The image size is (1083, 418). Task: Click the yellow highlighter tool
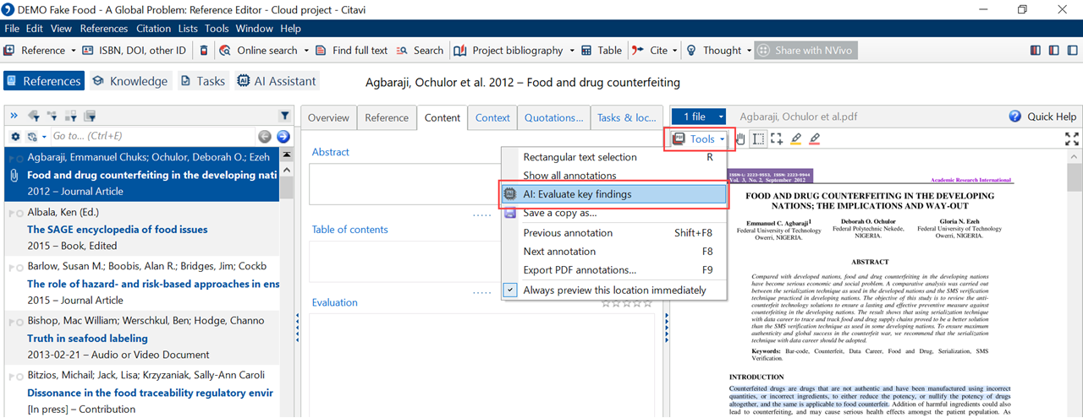coord(795,139)
